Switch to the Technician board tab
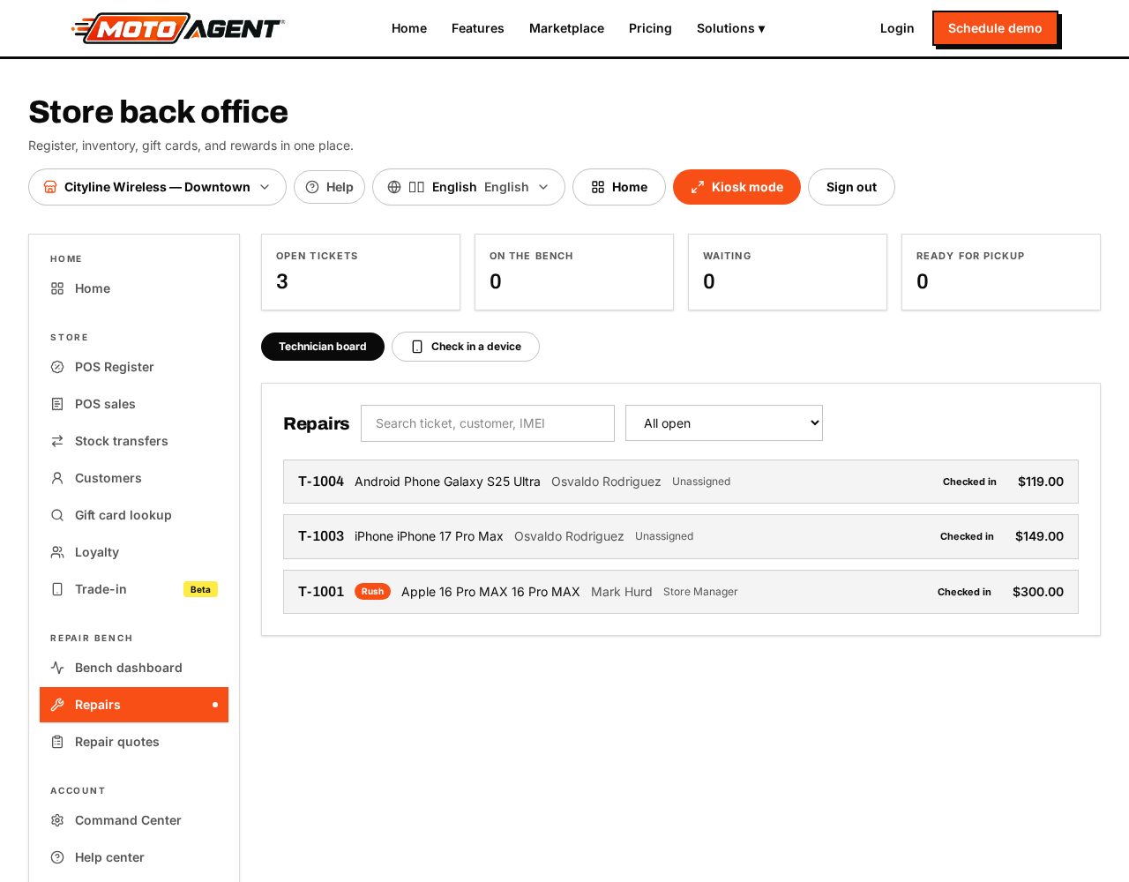The height and width of the screenshot is (882, 1129). [x=323, y=347]
